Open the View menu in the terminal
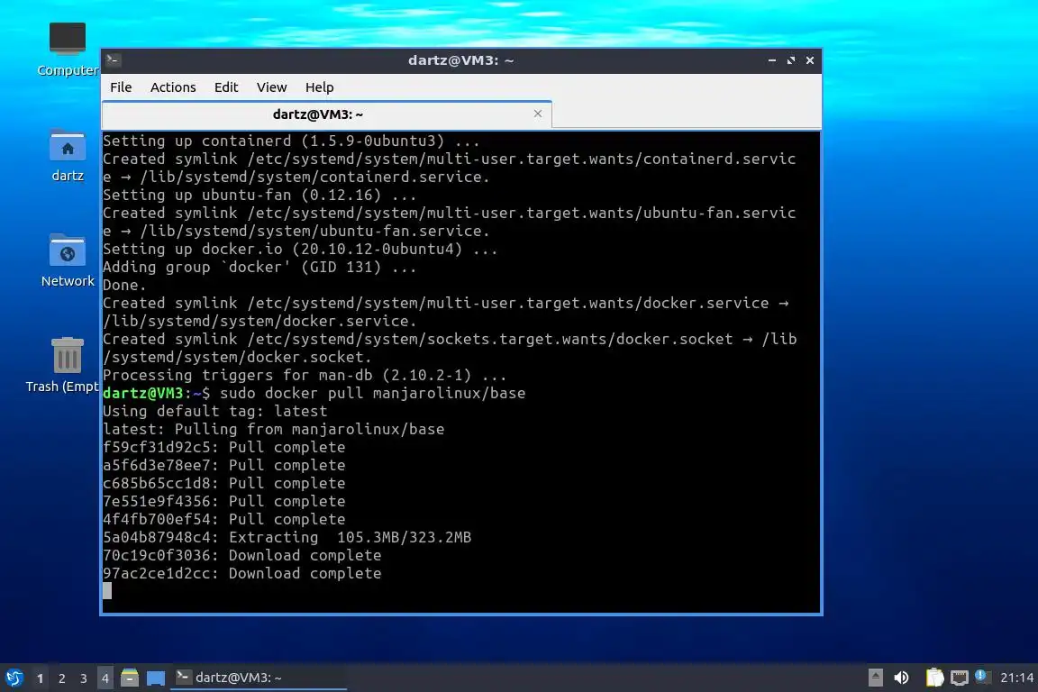 coord(271,87)
